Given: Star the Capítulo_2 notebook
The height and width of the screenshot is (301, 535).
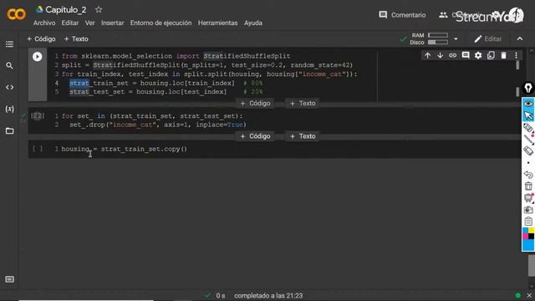Looking at the screenshot, I should pos(99,9).
